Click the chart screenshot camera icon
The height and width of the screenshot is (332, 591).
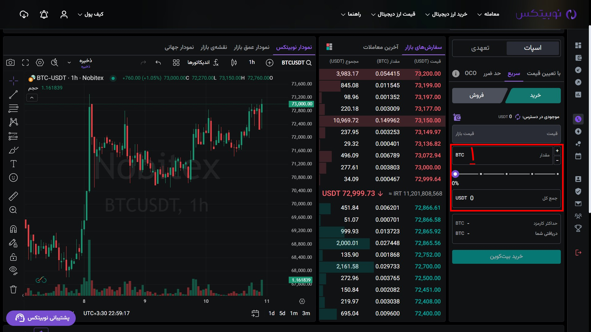(x=10, y=63)
